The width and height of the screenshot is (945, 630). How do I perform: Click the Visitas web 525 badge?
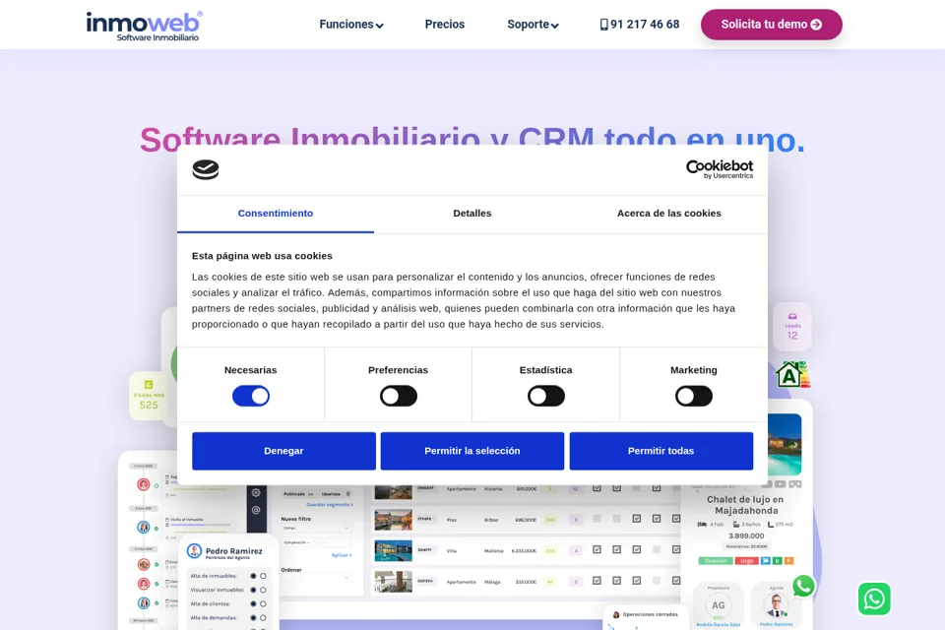point(149,396)
